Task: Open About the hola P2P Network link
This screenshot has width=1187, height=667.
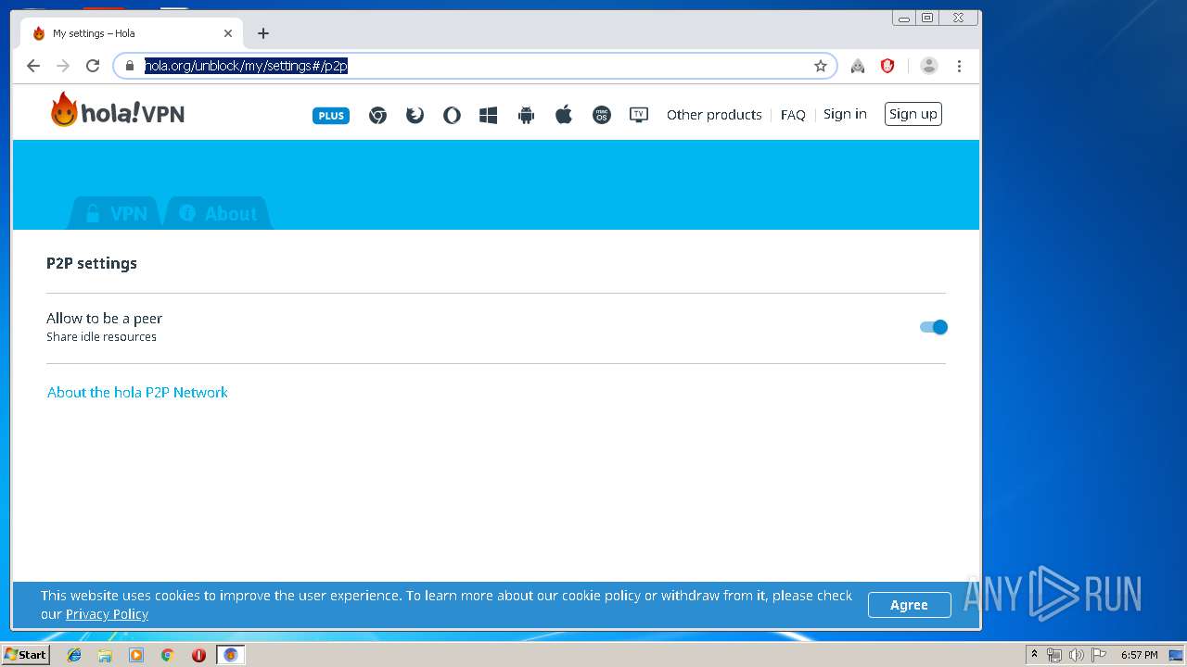Action: (x=137, y=392)
